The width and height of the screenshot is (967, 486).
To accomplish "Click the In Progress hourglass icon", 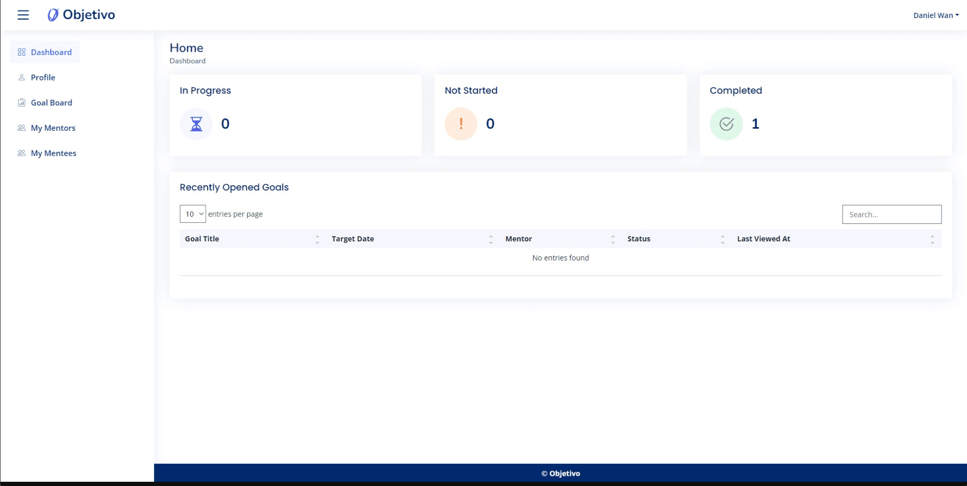I will click(196, 124).
